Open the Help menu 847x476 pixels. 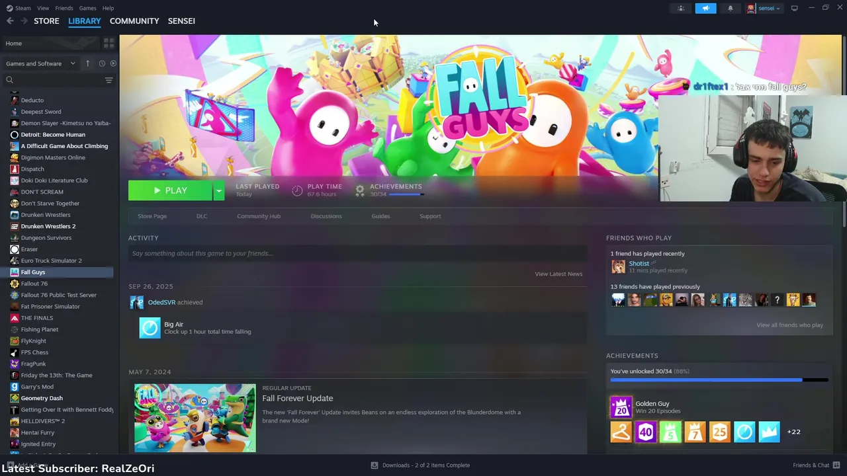coord(108,8)
